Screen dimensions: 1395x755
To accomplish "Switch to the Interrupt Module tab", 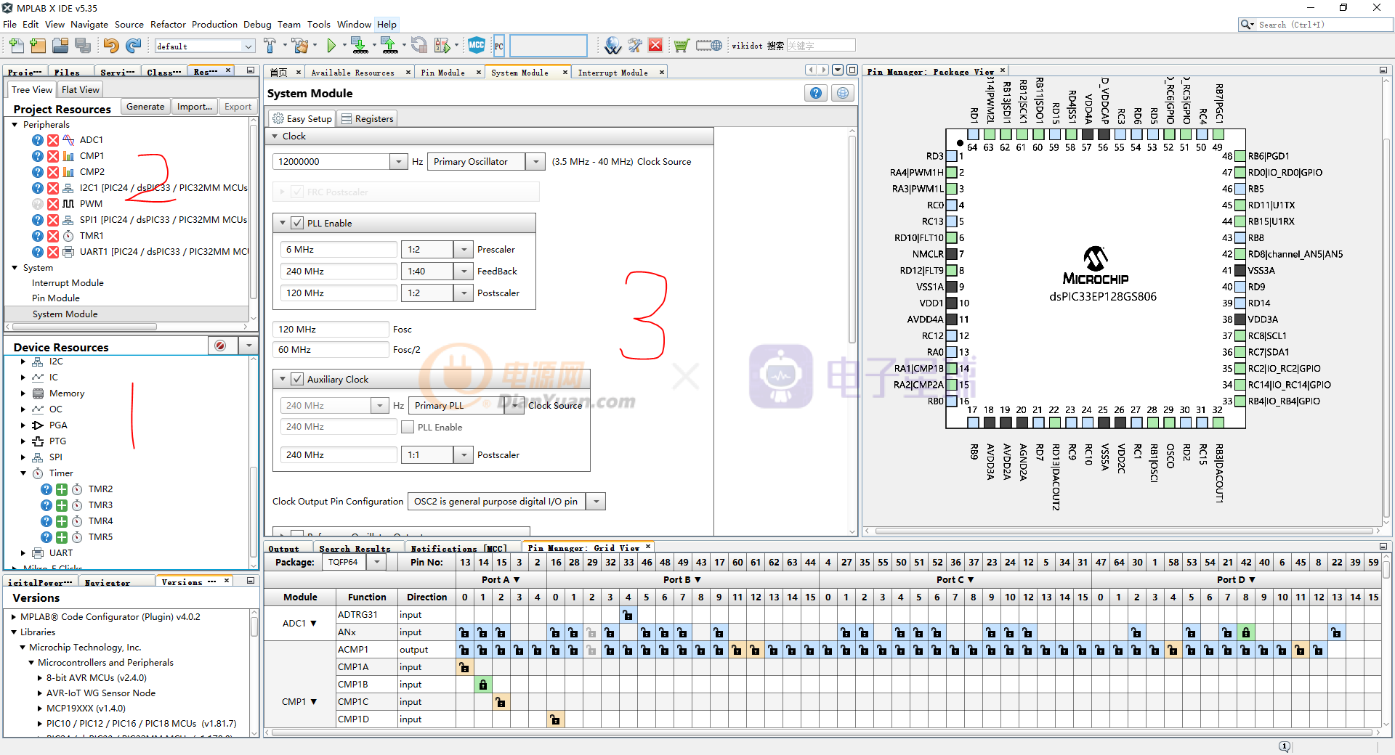I will pyautogui.click(x=612, y=73).
